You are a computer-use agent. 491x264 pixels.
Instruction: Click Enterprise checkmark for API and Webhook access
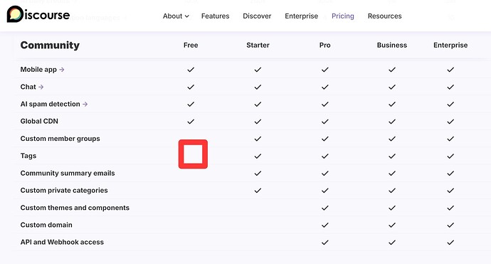point(450,242)
